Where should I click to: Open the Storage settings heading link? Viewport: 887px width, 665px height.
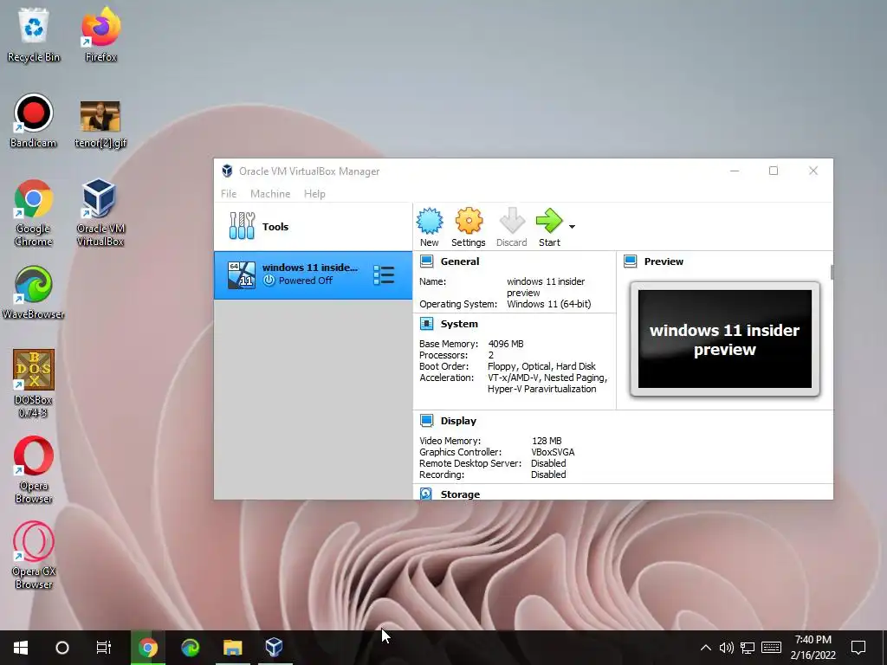pos(460,494)
